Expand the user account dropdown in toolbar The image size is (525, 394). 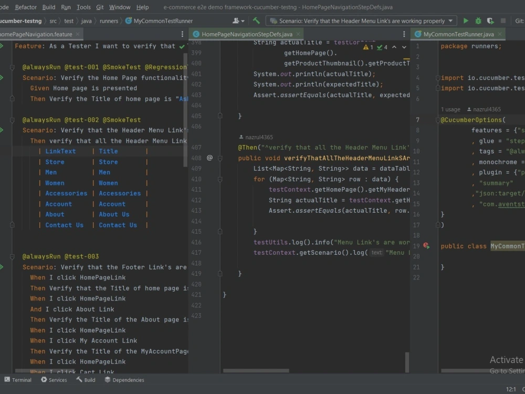click(x=238, y=21)
